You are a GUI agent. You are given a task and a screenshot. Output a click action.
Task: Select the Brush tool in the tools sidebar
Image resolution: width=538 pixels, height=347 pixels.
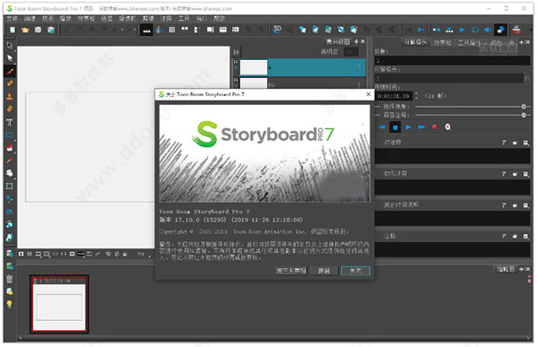click(x=10, y=71)
